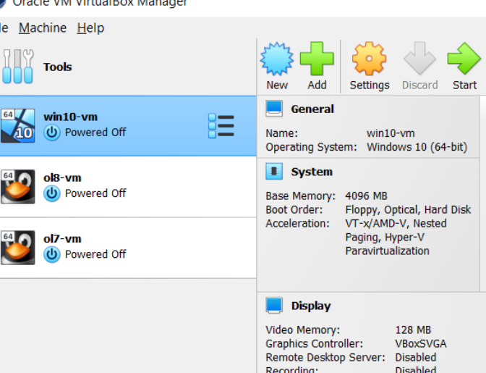
Task: Click the Acceleration: label
Action: (x=297, y=223)
